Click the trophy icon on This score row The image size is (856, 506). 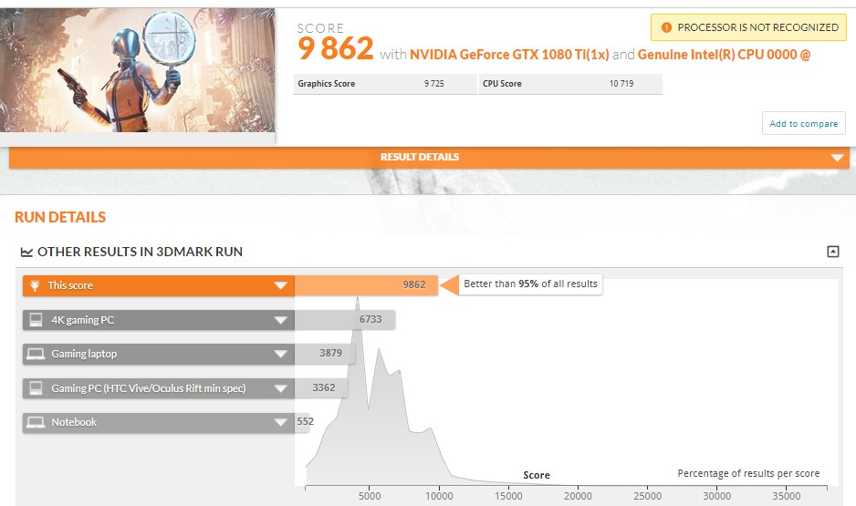pyautogui.click(x=35, y=285)
